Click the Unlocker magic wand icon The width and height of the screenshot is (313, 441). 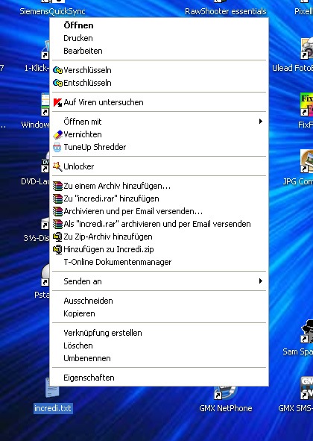[57, 166]
